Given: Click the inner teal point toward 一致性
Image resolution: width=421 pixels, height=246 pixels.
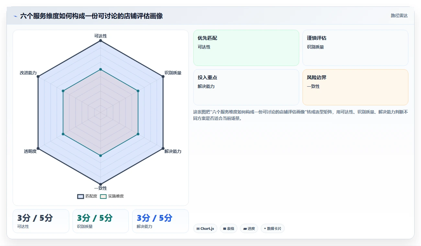Looking at the screenshot, I should coord(100,156).
